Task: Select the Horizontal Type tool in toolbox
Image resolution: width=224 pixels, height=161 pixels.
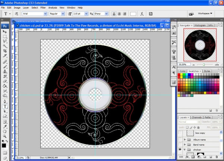Action: coord(5,106)
